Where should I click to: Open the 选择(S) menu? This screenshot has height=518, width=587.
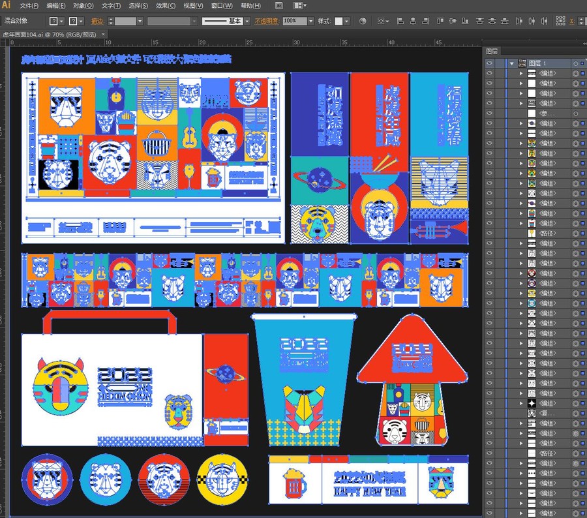coord(138,6)
